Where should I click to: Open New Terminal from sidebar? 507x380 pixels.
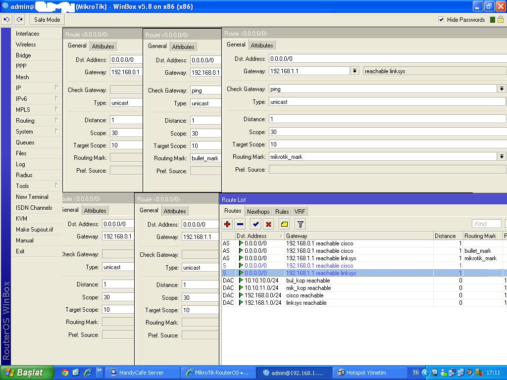[x=32, y=197]
